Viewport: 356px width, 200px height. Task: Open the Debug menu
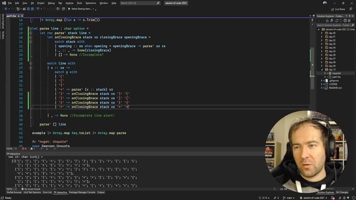pyautogui.click(x=51, y=3)
